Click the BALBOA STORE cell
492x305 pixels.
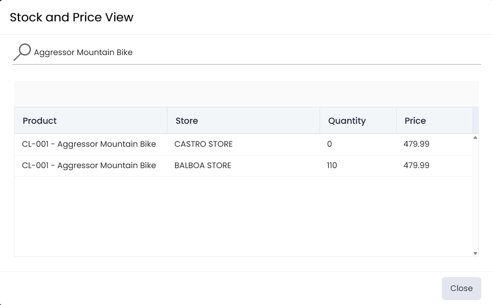click(x=203, y=166)
